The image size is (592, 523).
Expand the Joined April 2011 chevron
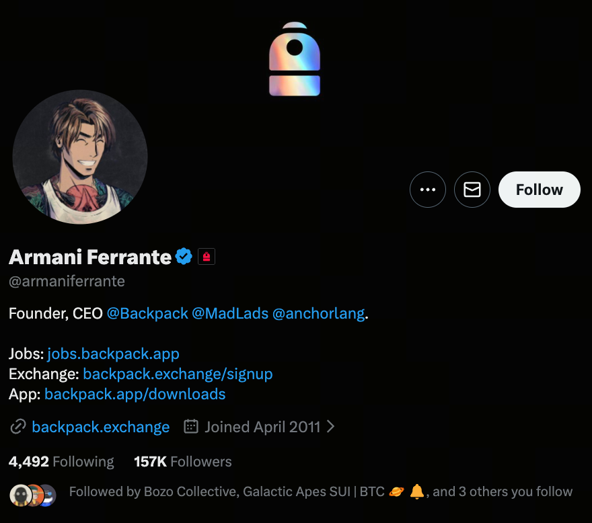pyautogui.click(x=330, y=427)
